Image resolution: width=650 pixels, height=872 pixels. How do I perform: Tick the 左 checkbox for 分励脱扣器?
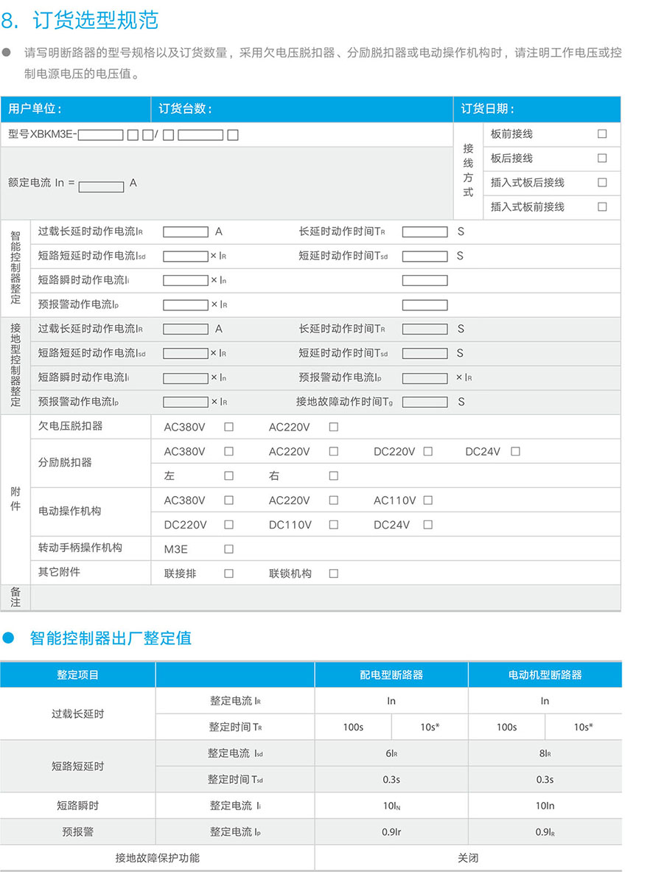coord(228,476)
